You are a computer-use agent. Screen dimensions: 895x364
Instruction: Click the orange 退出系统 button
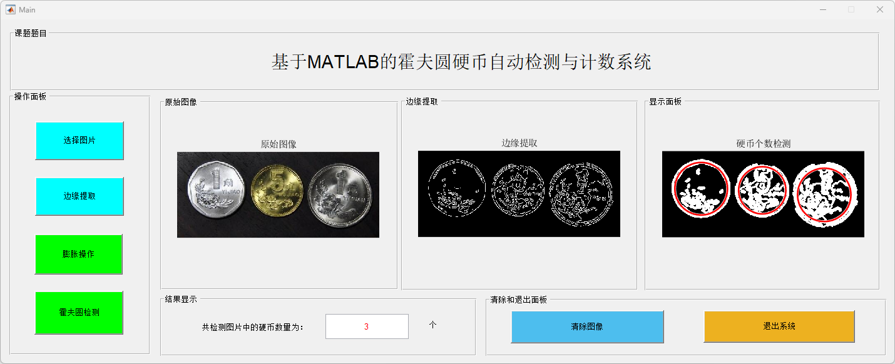click(x=779, y=326)
